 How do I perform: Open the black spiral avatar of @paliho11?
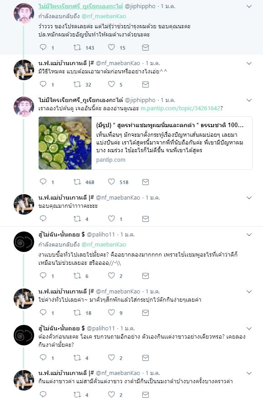(24, 242)
